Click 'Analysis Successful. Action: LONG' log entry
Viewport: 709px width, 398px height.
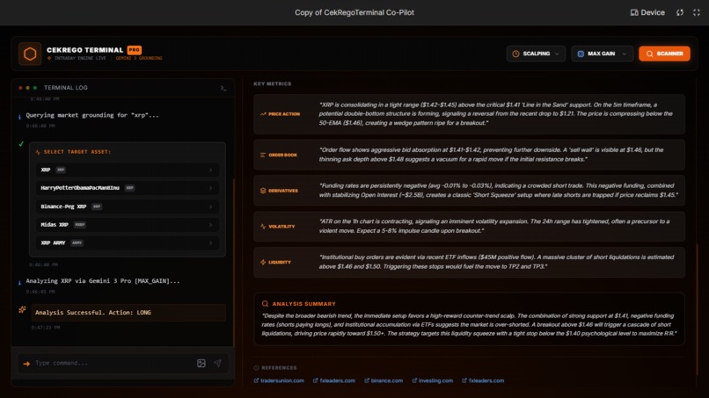(x=128, y=313)
